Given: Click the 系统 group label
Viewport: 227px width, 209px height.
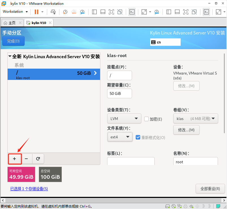Looking at the screenshot, I should [x=19, y=65].
